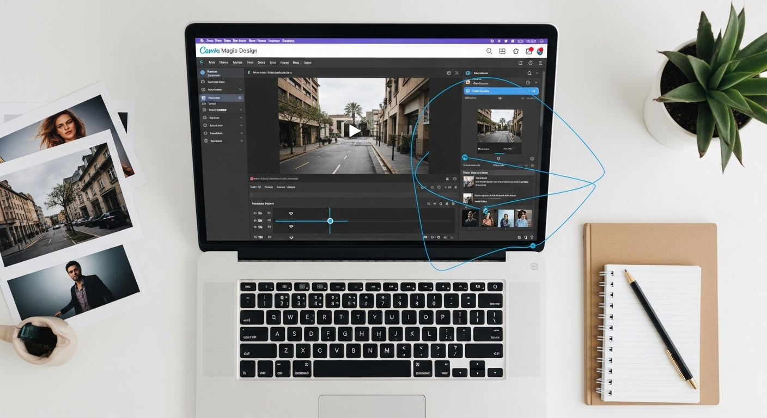Viewport: 767px width, 418px height.
Task: Toggle the circular switch beside the second timeline track
Action: [x=269, y=220]
